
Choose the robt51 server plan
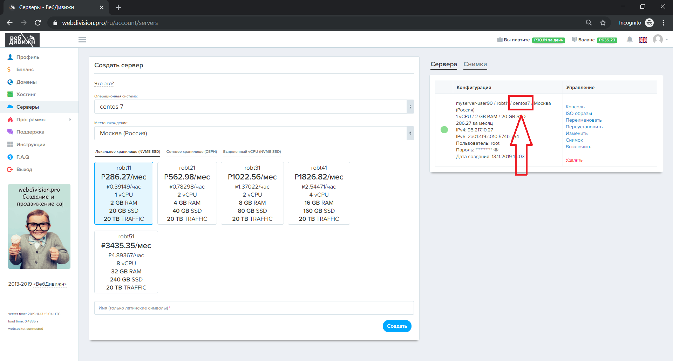click(x=126, y=262)
